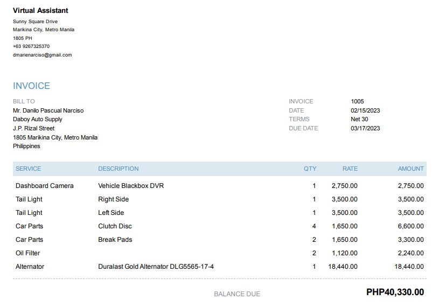Click the Alternator service cell

pos(30,267)
